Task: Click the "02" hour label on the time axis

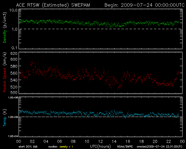Action: [32, 141]
